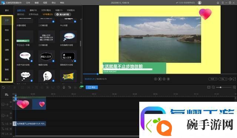Toggle the lock on first text track
This screenshot has width=237, height=138.
tap(7, 124)
